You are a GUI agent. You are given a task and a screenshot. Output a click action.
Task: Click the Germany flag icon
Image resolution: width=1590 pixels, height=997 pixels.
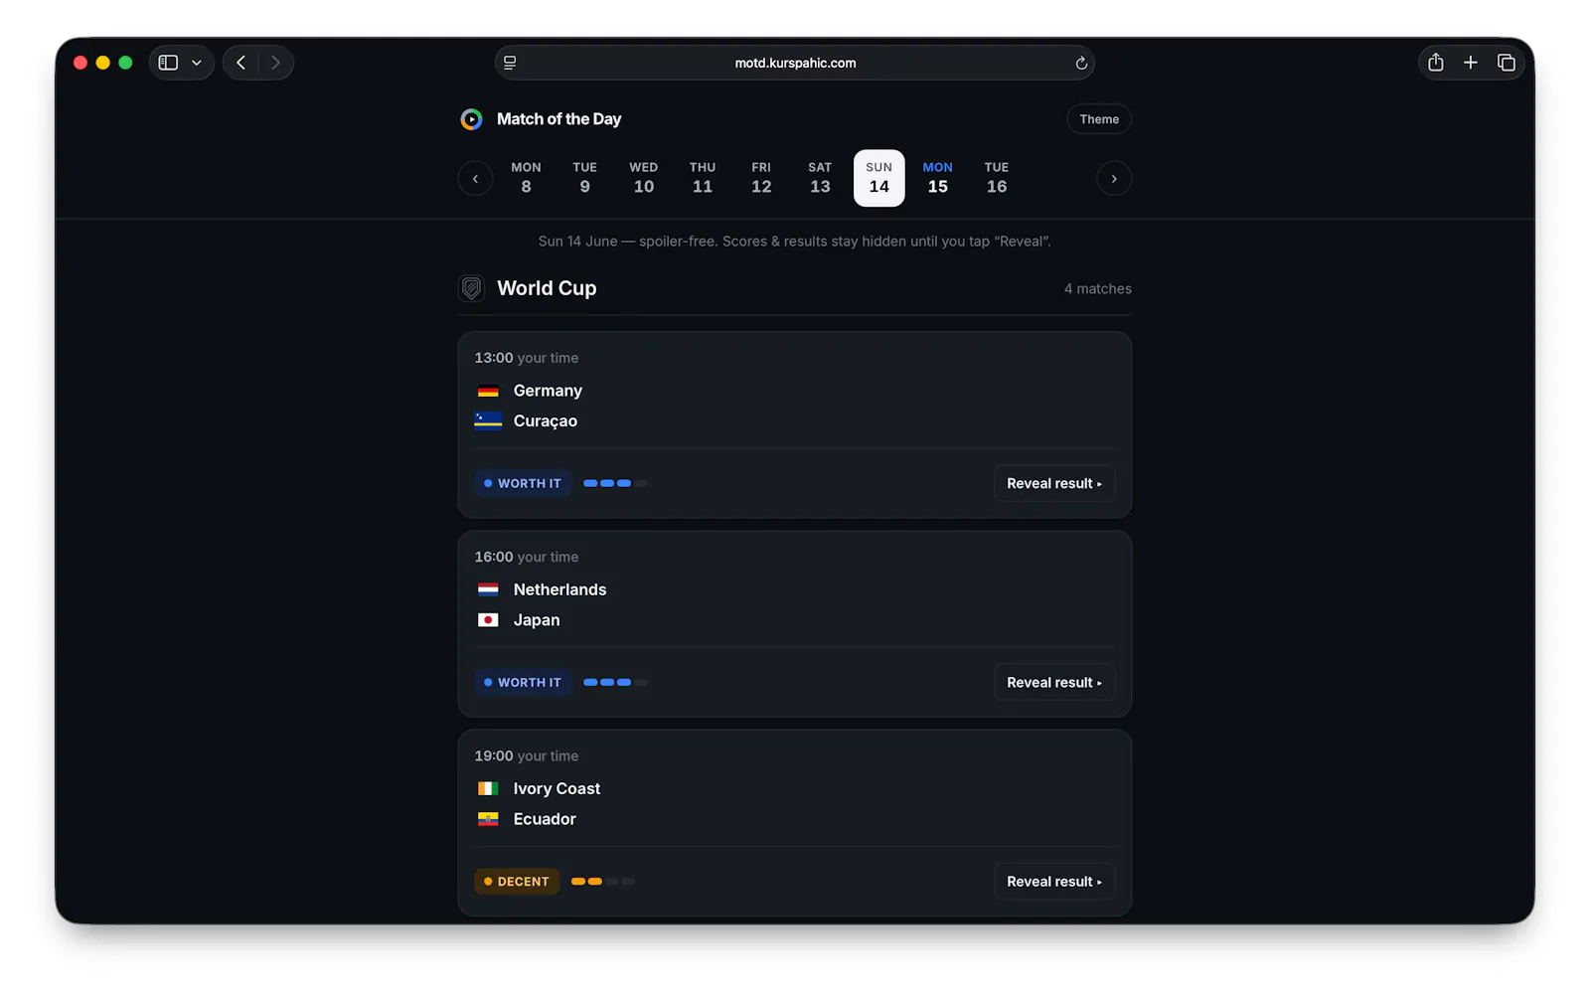pyautogui.click(x=488, y=391)
